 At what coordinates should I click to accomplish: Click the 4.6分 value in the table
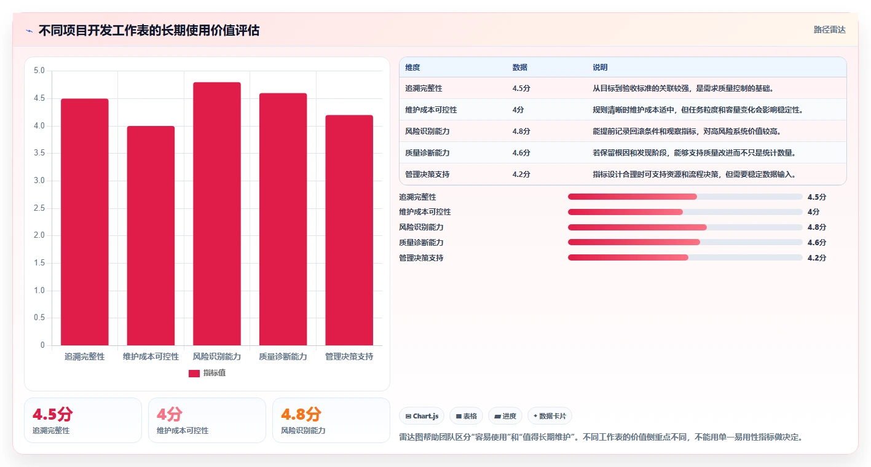coord(521,153)
